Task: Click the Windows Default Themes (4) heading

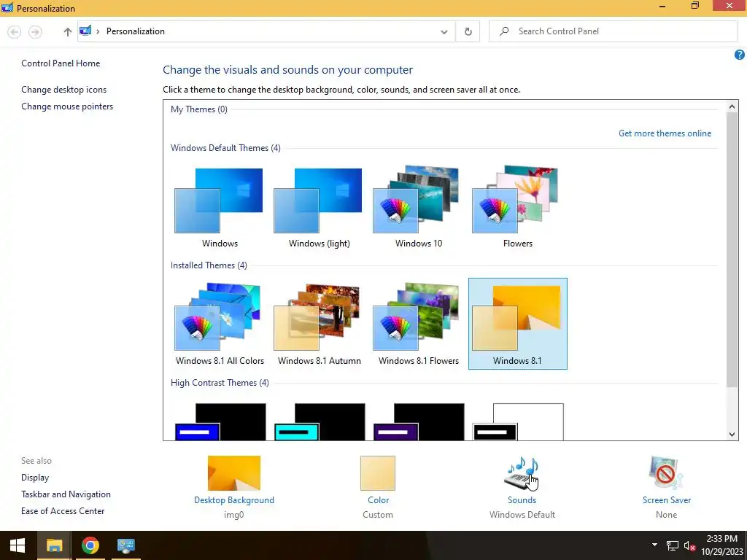Action: (225, 147)
